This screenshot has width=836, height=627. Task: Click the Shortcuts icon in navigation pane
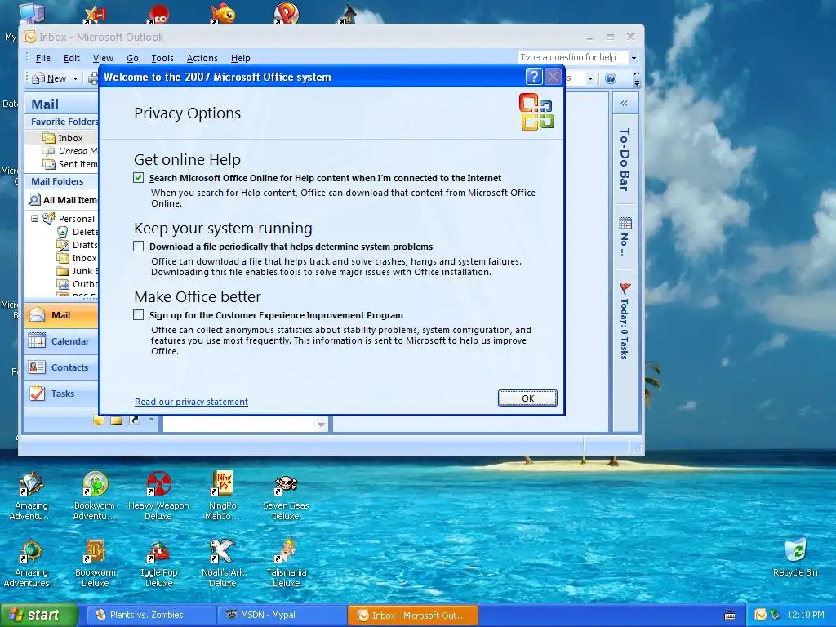135,420
